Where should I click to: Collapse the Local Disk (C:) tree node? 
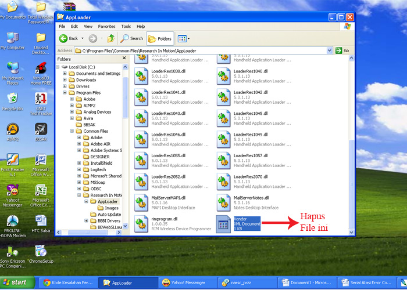click(x=58, y=67)
